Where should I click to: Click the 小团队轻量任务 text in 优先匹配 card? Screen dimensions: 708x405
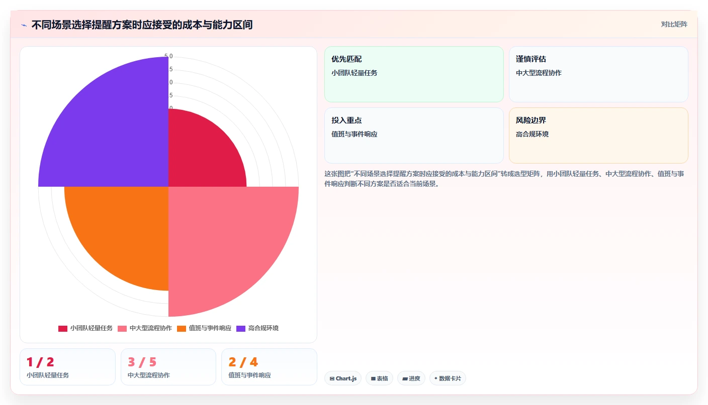click(x=354, y=73)
